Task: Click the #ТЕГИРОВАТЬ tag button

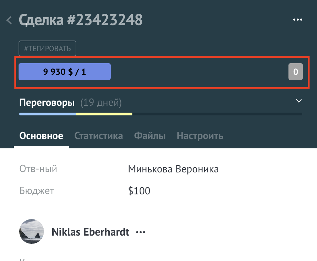Action: tap(47, 48)
